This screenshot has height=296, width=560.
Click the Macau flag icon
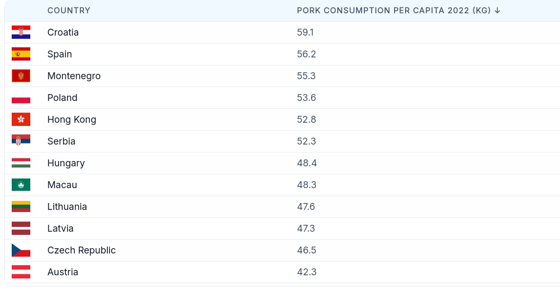coord(21,184)
